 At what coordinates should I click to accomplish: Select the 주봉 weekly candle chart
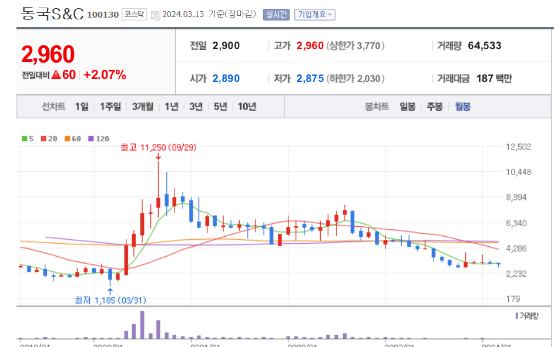tap(435, 107)
